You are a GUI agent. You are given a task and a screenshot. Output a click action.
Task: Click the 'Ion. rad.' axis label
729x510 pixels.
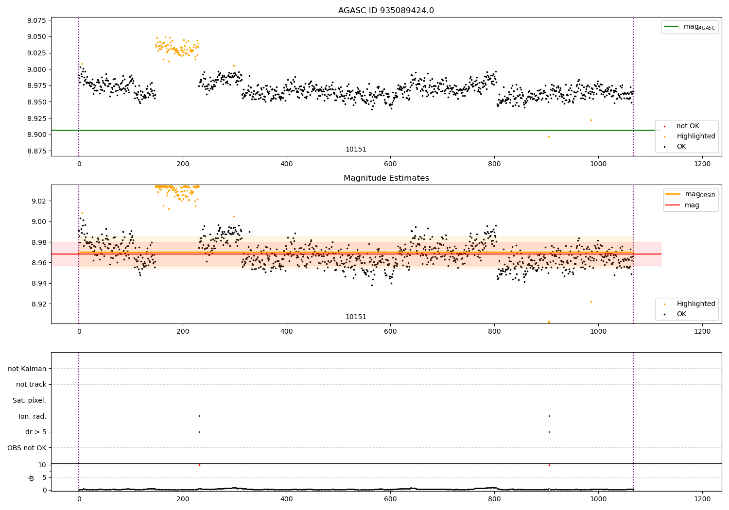(x=33, y=416)
